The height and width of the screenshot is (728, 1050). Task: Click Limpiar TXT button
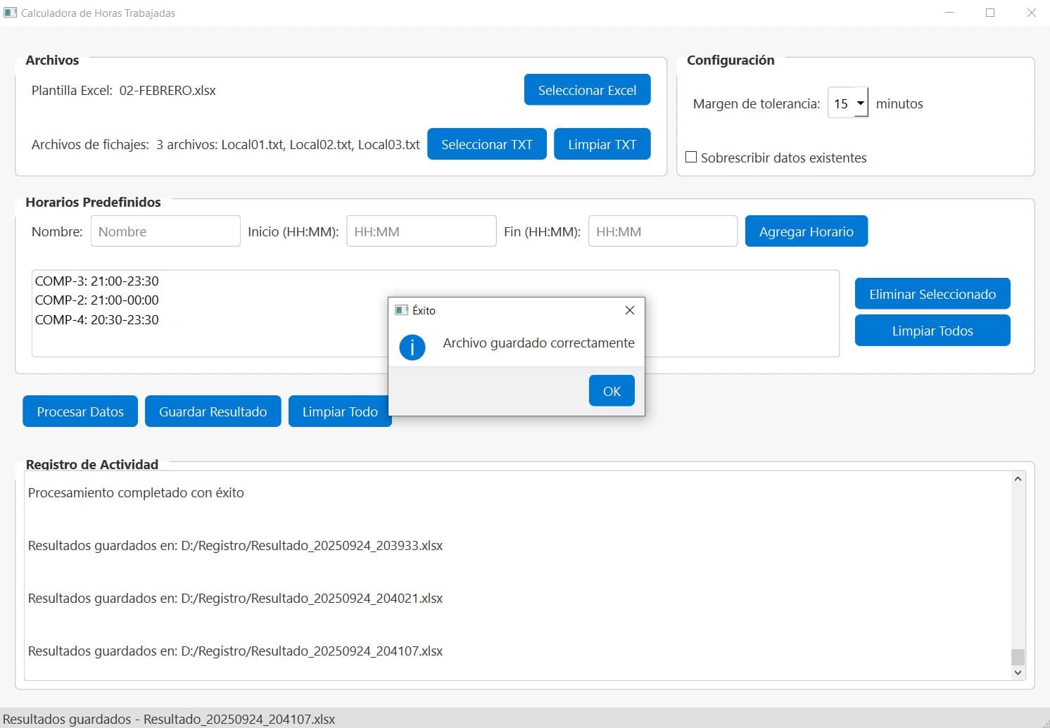point(602,144)
